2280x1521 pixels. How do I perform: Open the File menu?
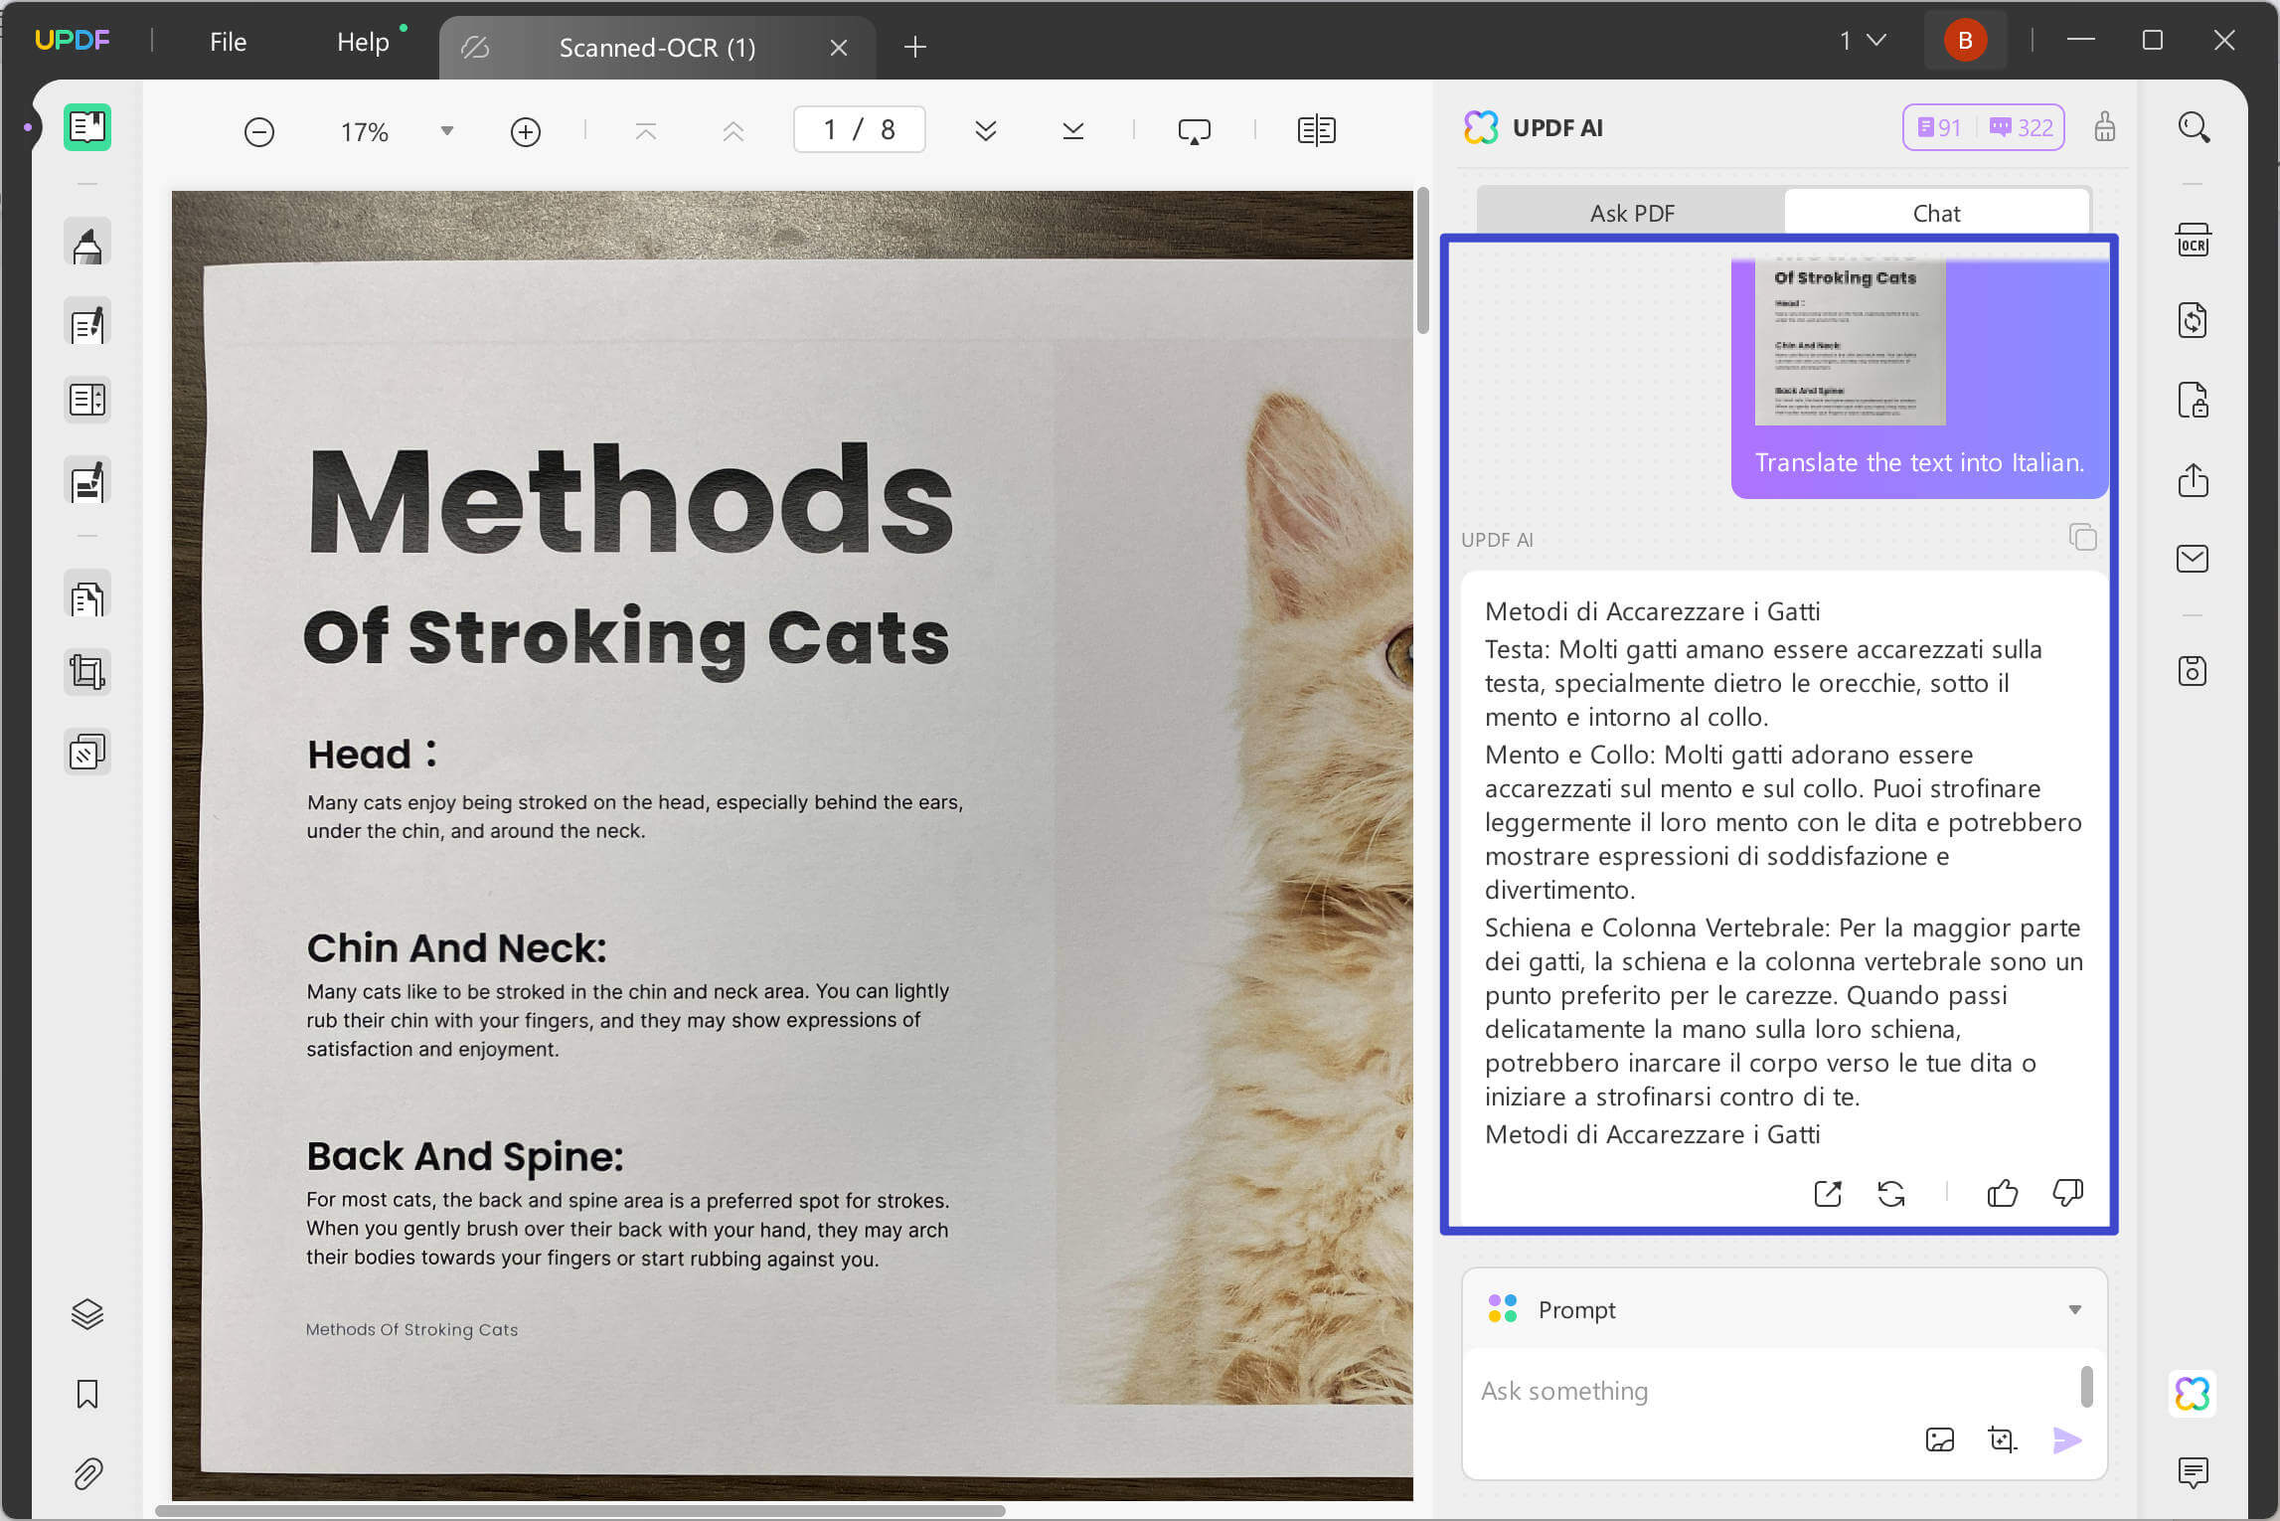click(228, 42)
